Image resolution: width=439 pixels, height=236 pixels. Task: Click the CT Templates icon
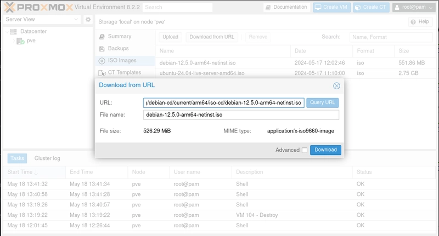tap(102, 73)
